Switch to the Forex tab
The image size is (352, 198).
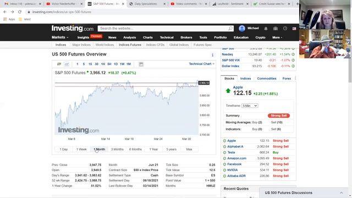click(x=287, y=79)
